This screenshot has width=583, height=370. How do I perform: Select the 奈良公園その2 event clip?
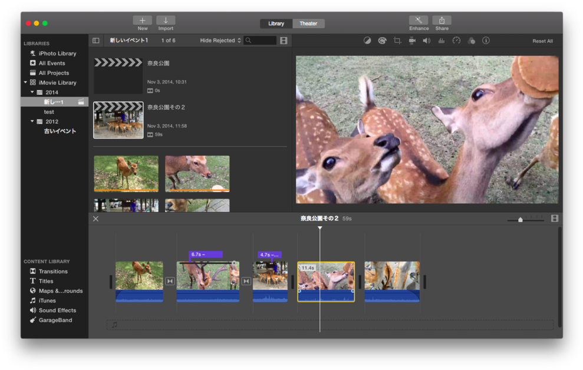(118, 120)
